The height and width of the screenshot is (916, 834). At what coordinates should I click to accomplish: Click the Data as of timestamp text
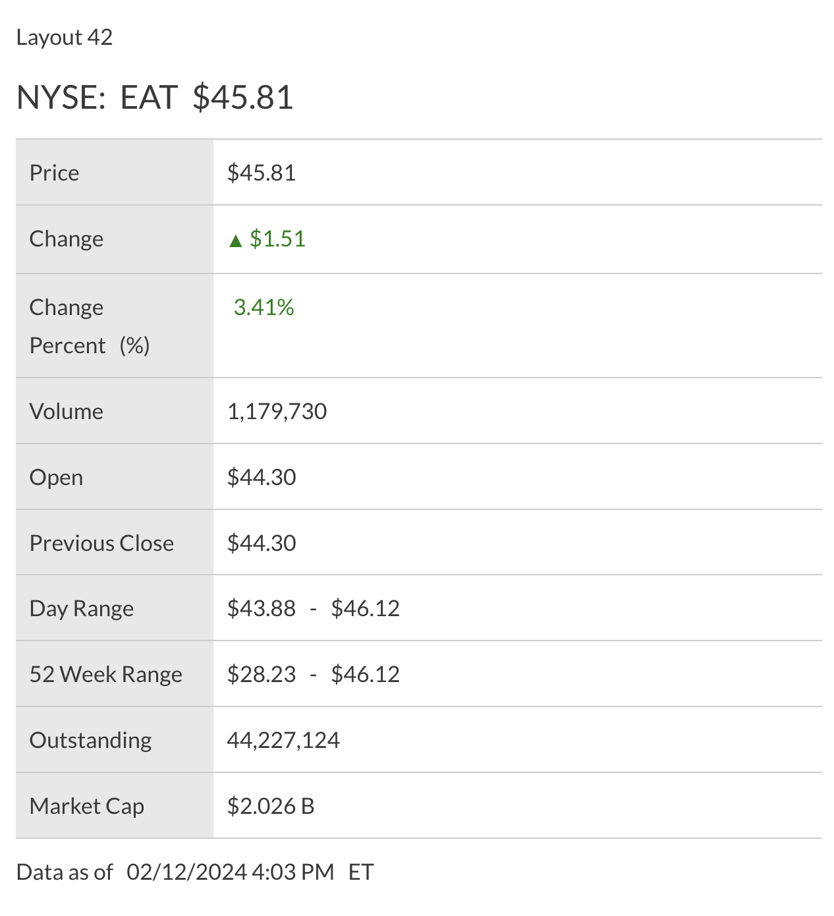tap(195, 872)
